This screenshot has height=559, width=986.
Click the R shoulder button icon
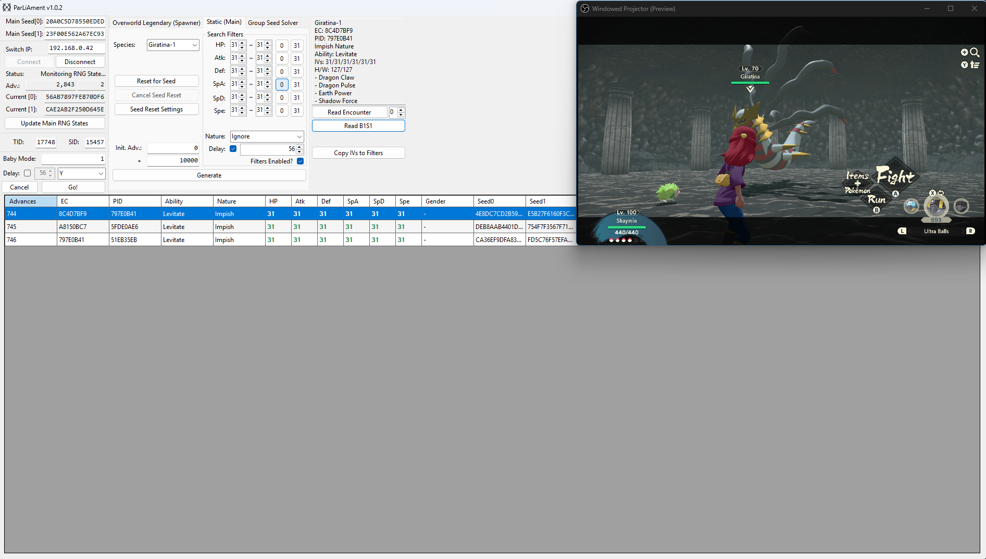click(970, 231)
